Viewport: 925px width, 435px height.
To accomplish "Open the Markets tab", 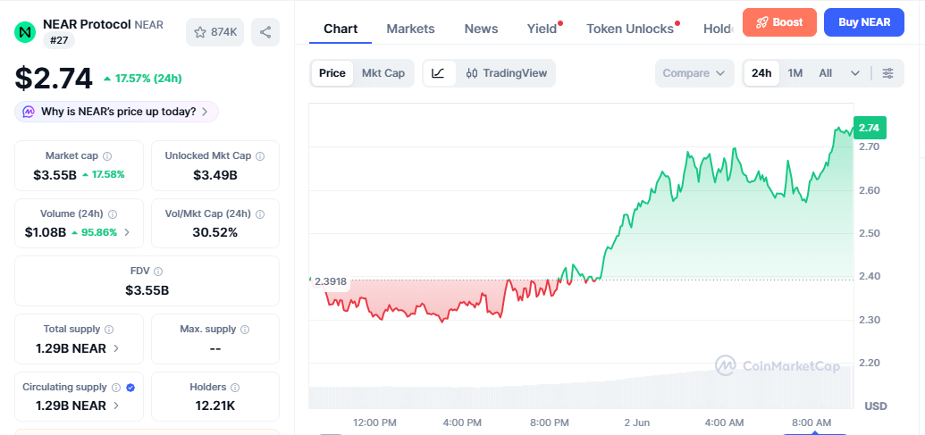I will click(x=410, y=29).
